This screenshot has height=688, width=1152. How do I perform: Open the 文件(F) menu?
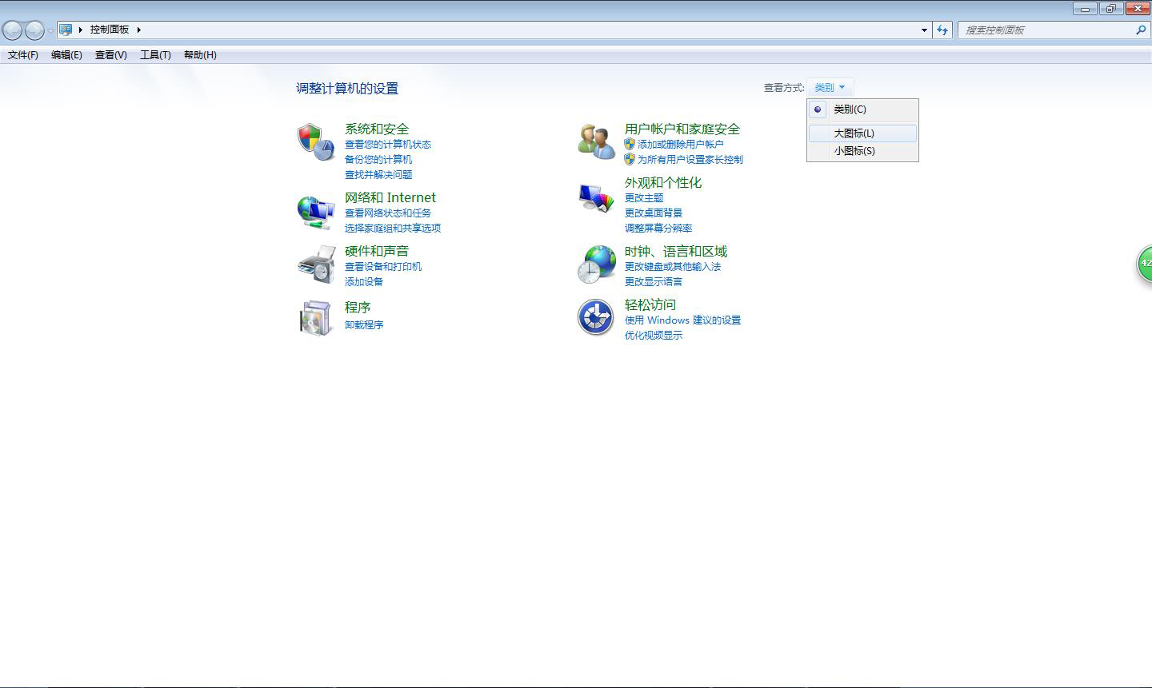[23, 55]
